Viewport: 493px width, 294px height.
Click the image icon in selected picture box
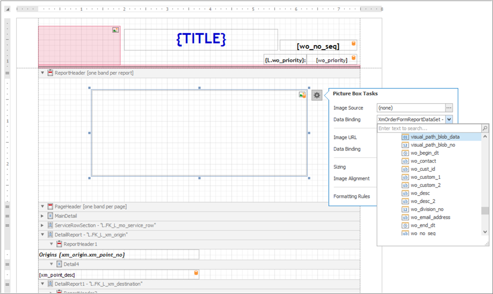[x=302, y=95]
